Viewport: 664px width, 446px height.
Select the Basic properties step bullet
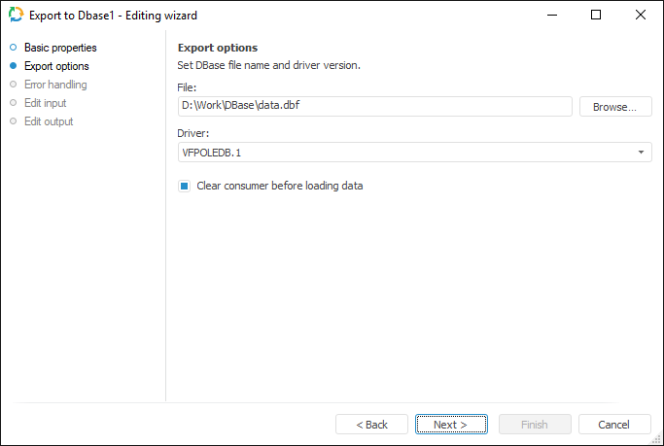(x=13, y=48)
